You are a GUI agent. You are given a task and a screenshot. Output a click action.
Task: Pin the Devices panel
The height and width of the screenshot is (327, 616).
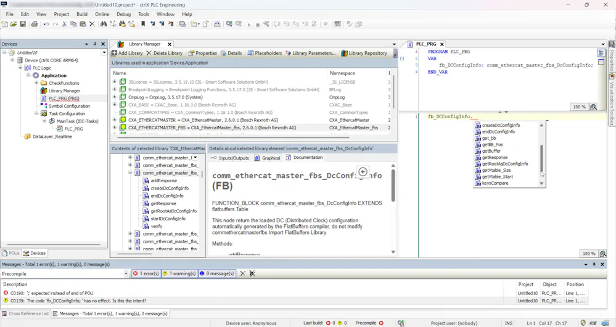[95, 44]
